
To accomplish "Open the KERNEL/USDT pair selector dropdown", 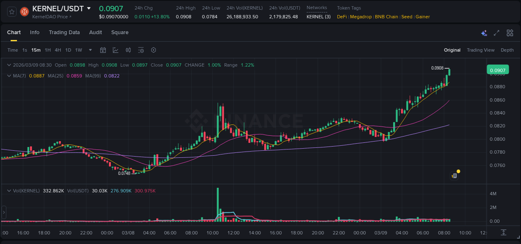I will 89,8.
